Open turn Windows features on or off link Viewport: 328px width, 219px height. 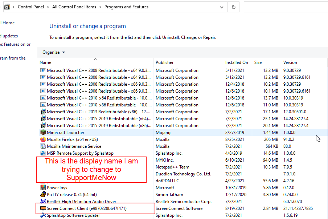coord(15,44)
